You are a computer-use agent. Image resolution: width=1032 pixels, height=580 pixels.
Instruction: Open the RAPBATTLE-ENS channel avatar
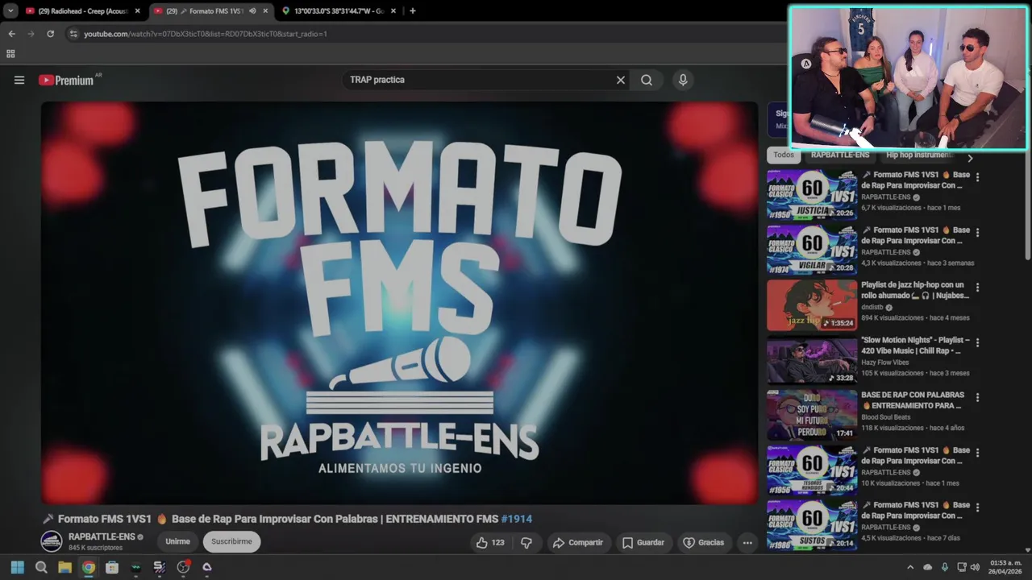[52, 541]
